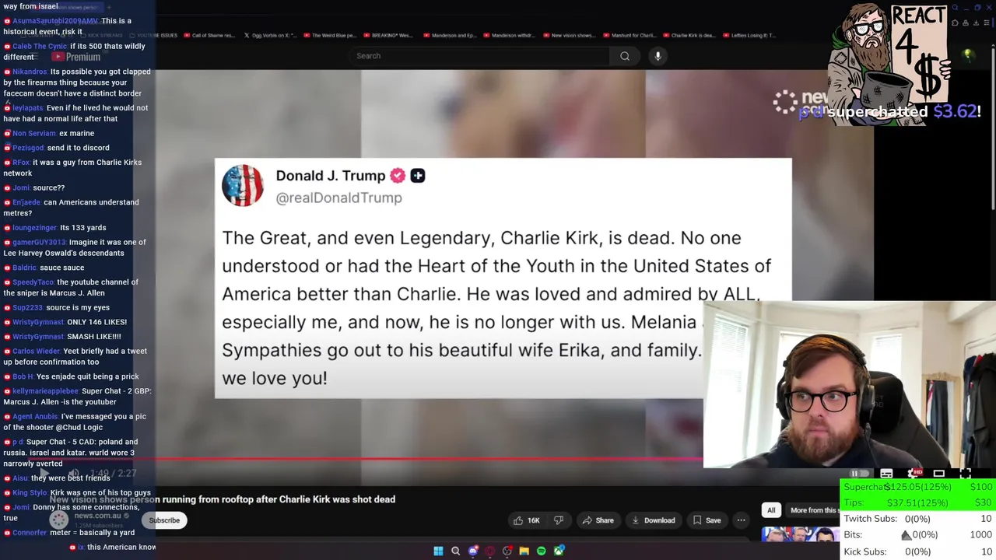Select the 'All' filter chip
The height and width of the screenshot is (560, 996).
point(771,510)
